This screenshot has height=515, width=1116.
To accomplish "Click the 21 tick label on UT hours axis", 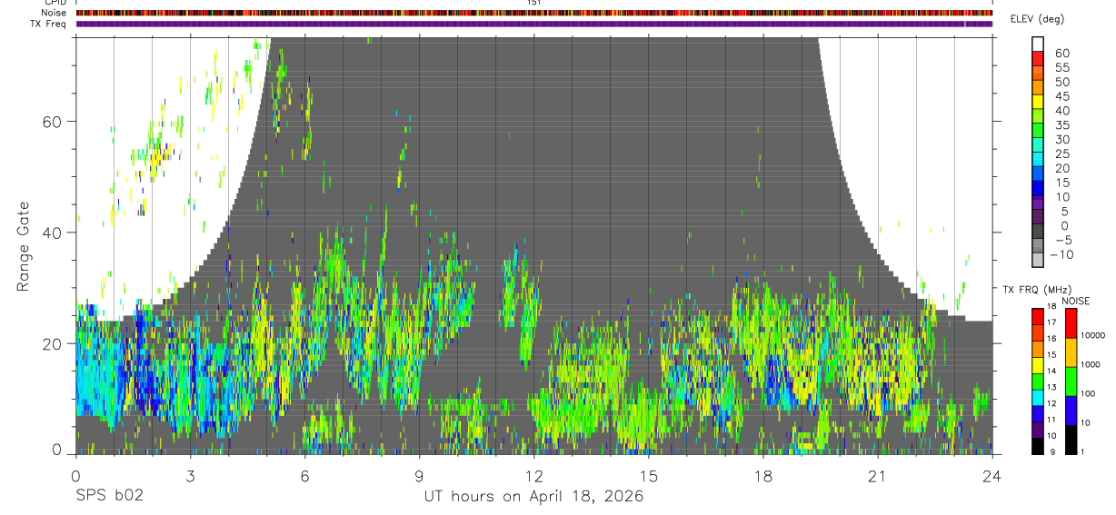I will point(877,475).
